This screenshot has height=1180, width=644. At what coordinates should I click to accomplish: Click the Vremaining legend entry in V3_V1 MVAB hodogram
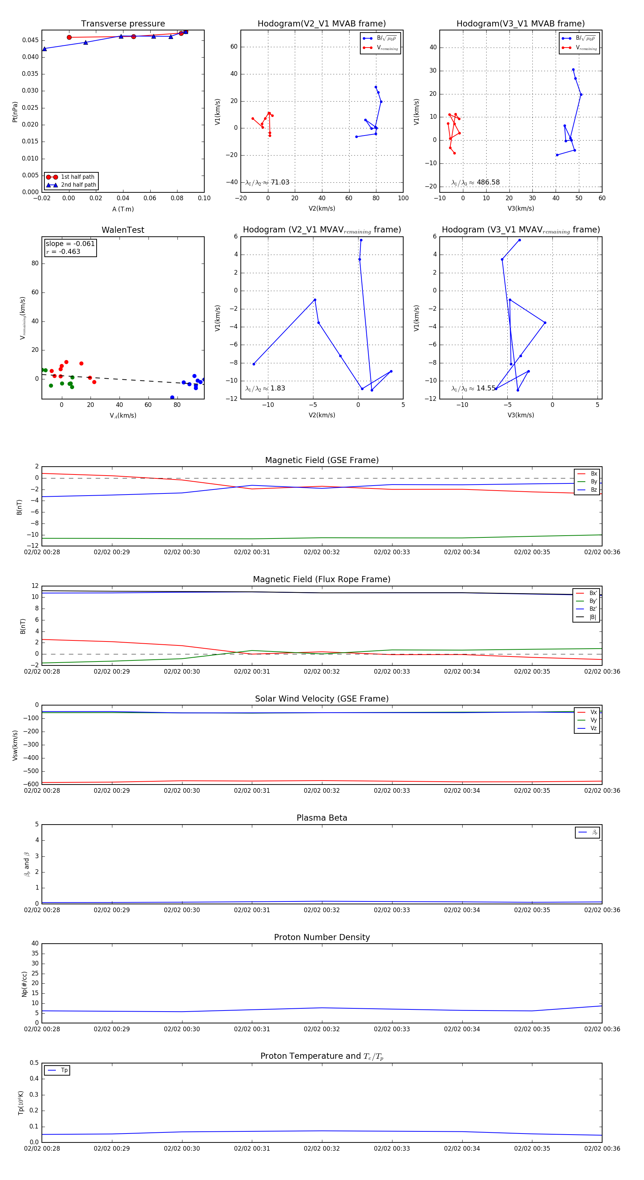click(579, 48)
